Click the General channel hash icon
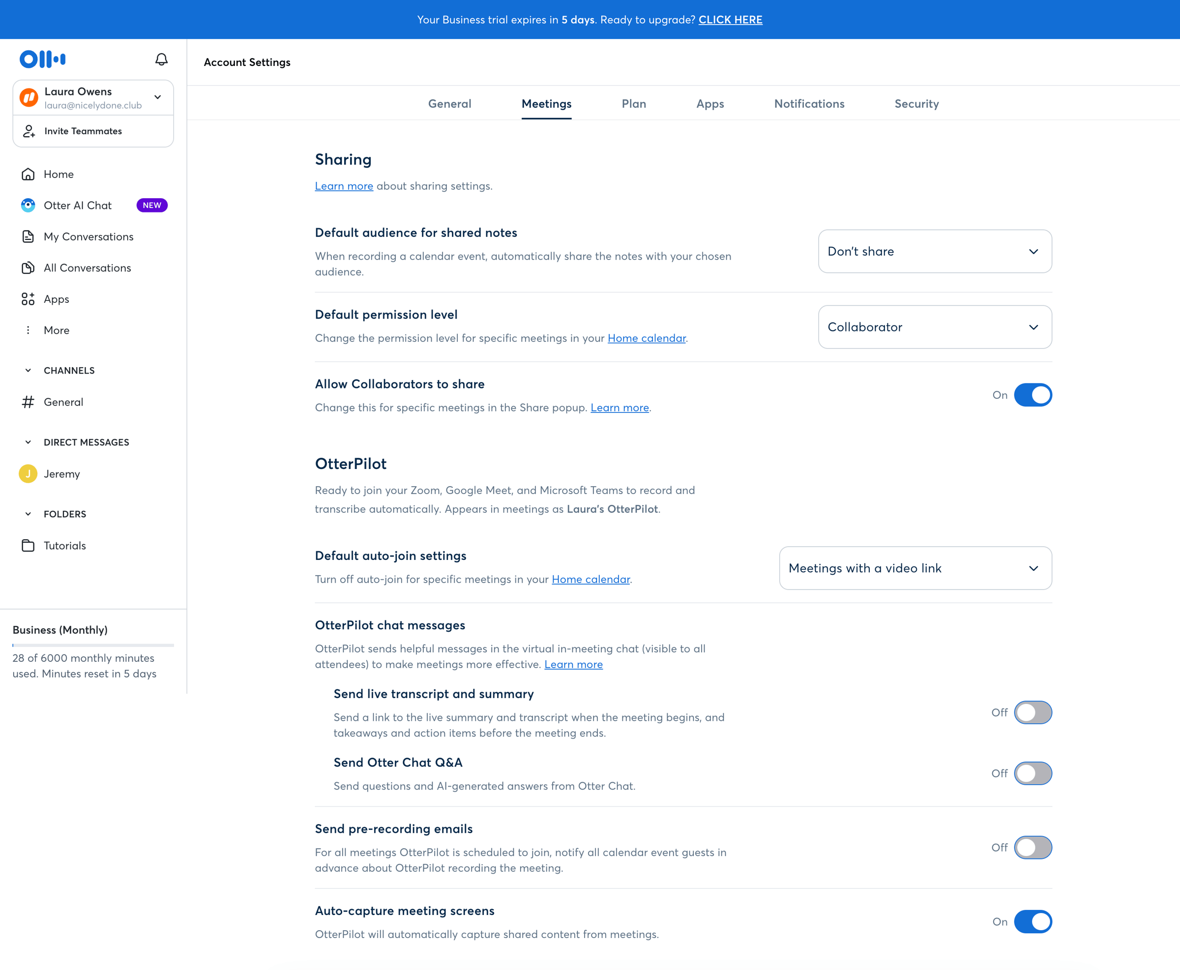This screenshot has width=1180, height=970. [28, 402]
